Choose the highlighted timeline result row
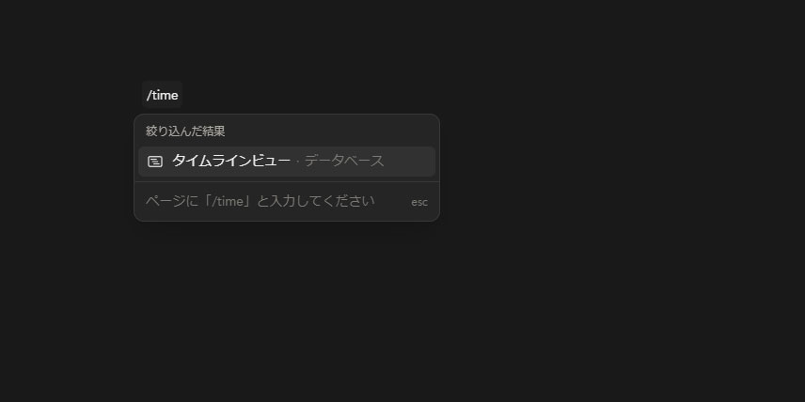 [x=287, y=162]
